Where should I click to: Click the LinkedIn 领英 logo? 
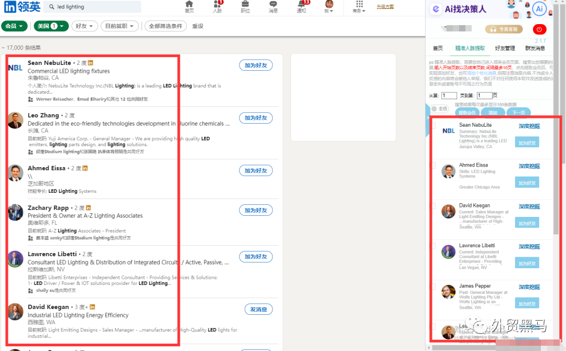pyautogui.click(x=21, y=6)
